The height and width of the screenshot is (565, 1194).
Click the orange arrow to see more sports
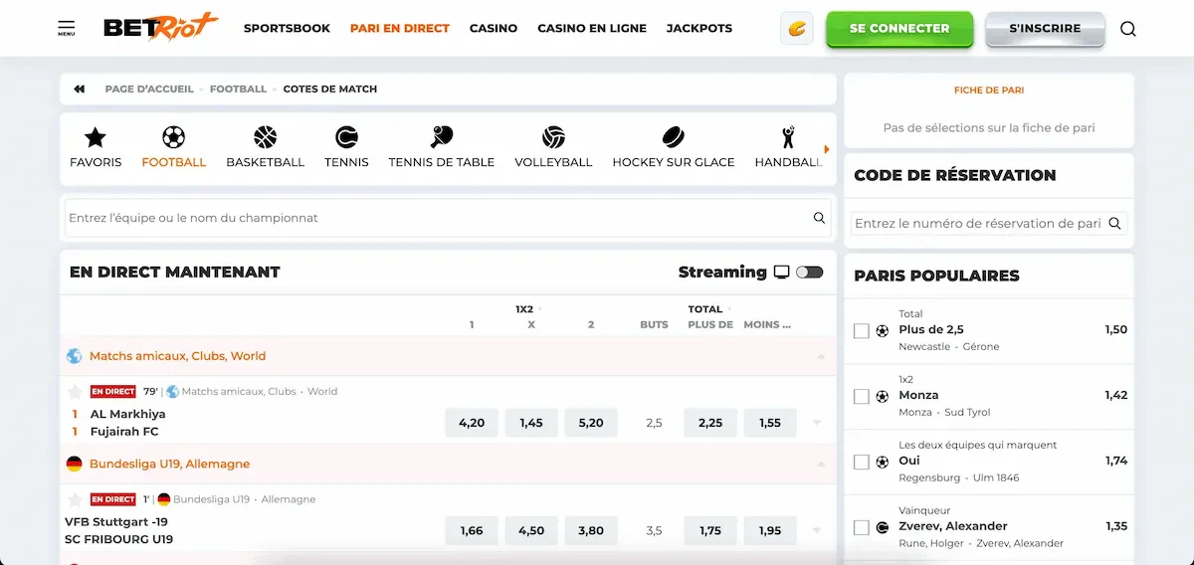pyautogui.click(x=826, y=149)
